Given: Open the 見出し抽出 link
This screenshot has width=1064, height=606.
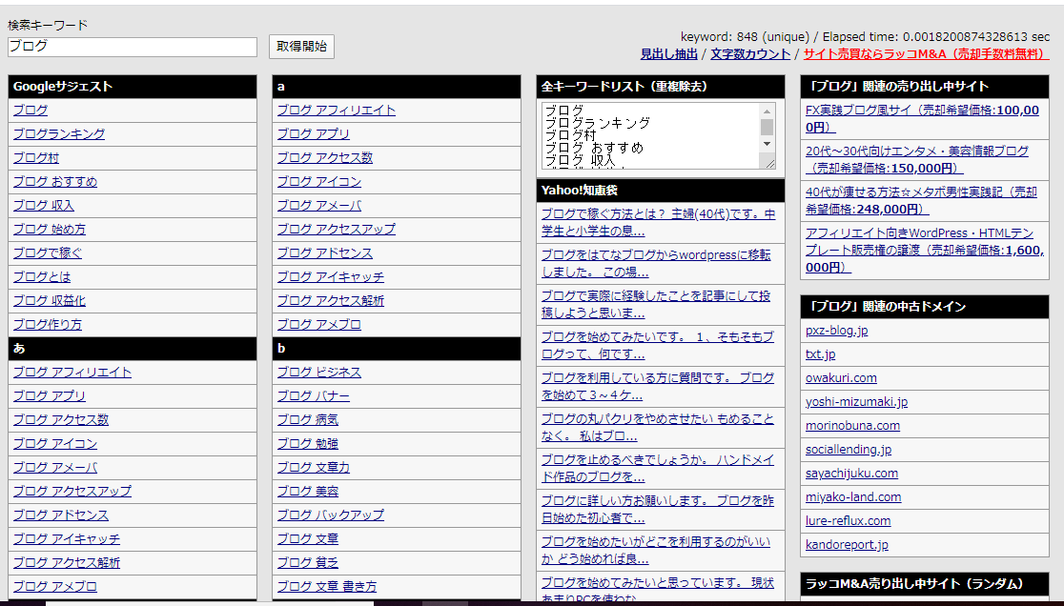Looking at the screenshot, I should (669, 54).
